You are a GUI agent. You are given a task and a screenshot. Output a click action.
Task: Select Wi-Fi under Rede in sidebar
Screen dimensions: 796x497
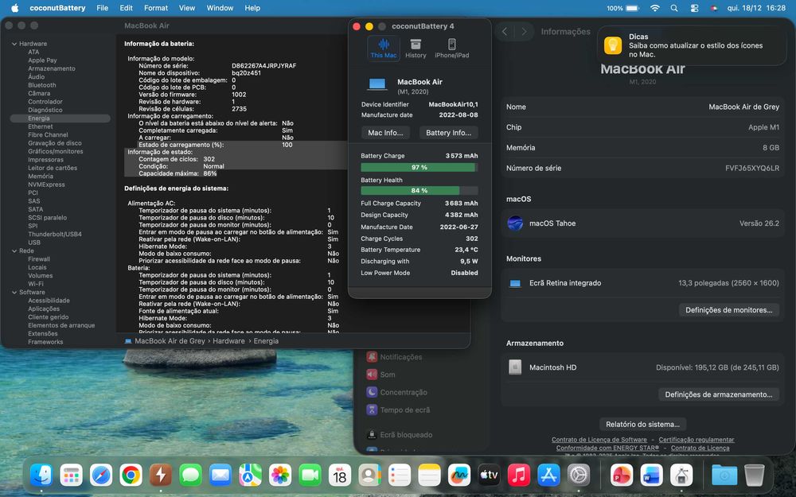click(36, 284)
